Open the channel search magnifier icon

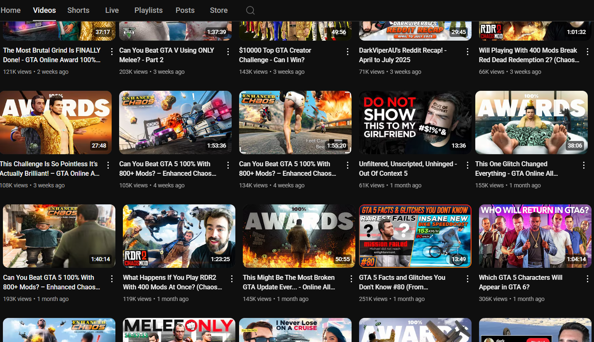click(x=250, y=10)
